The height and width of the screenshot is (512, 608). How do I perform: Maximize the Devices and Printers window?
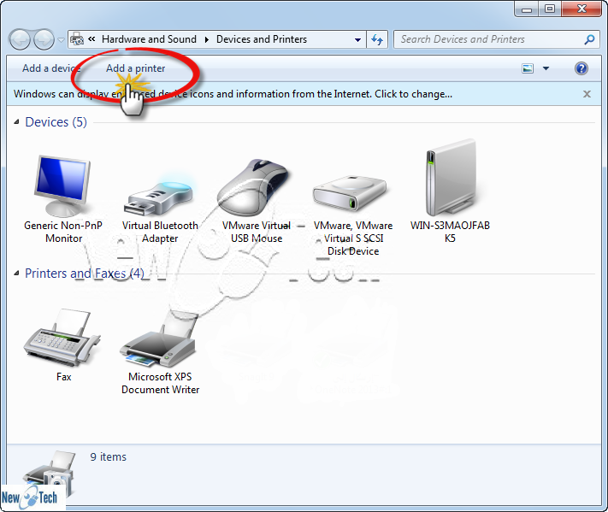click(550, 9)
